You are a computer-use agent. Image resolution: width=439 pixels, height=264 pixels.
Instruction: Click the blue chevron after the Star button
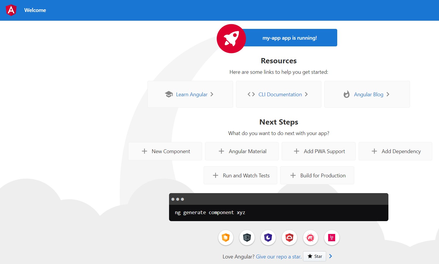click(x=330, y=256)
